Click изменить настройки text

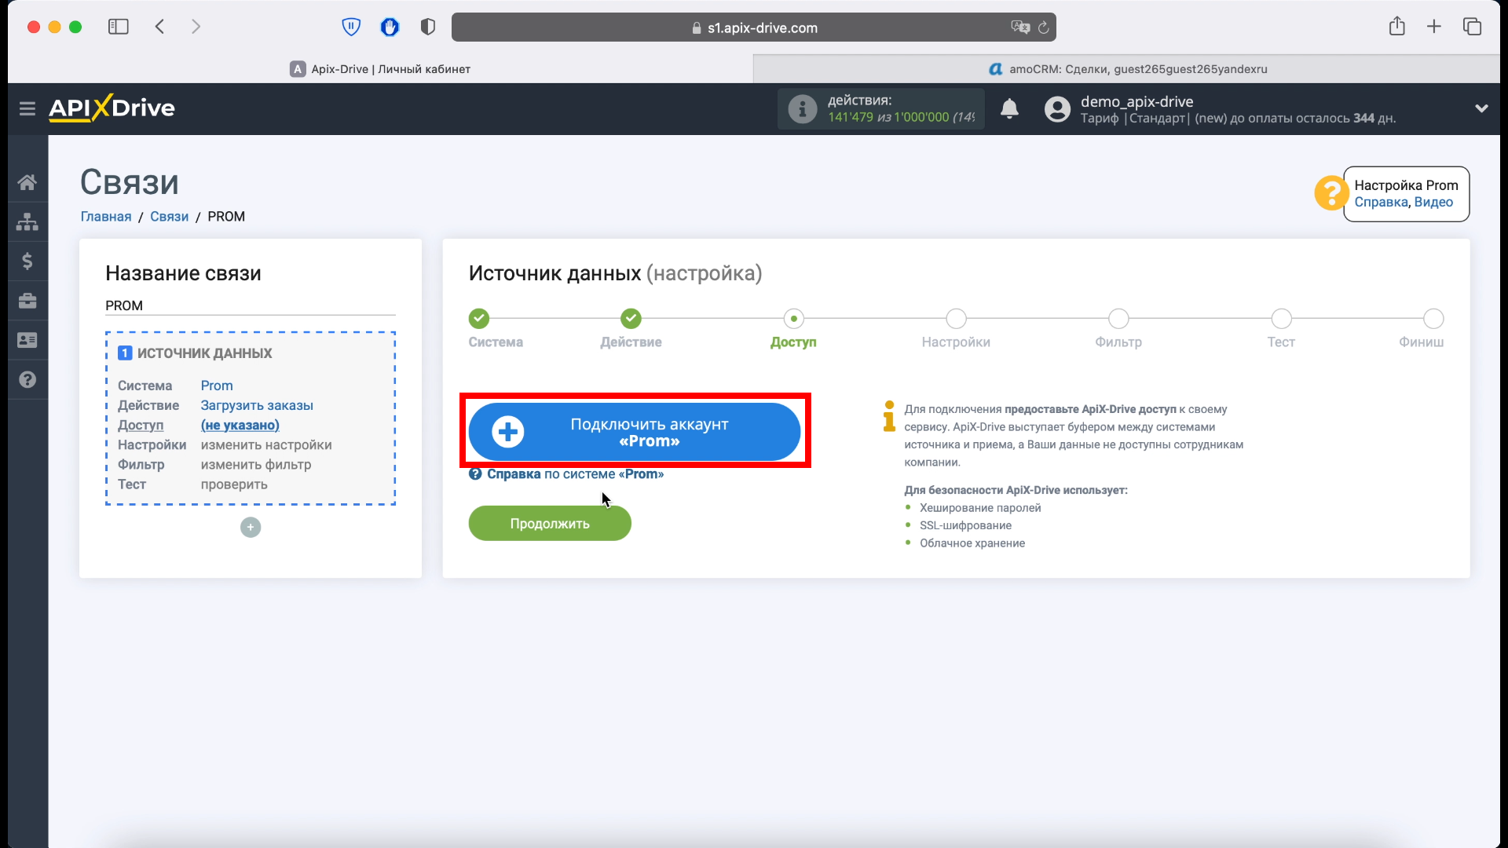pos(266,445)
